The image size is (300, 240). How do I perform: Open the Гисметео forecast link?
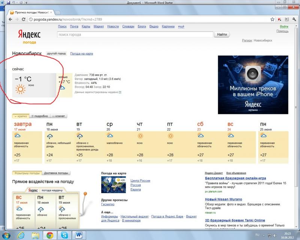pyautogui.click(x=108, y=204)
